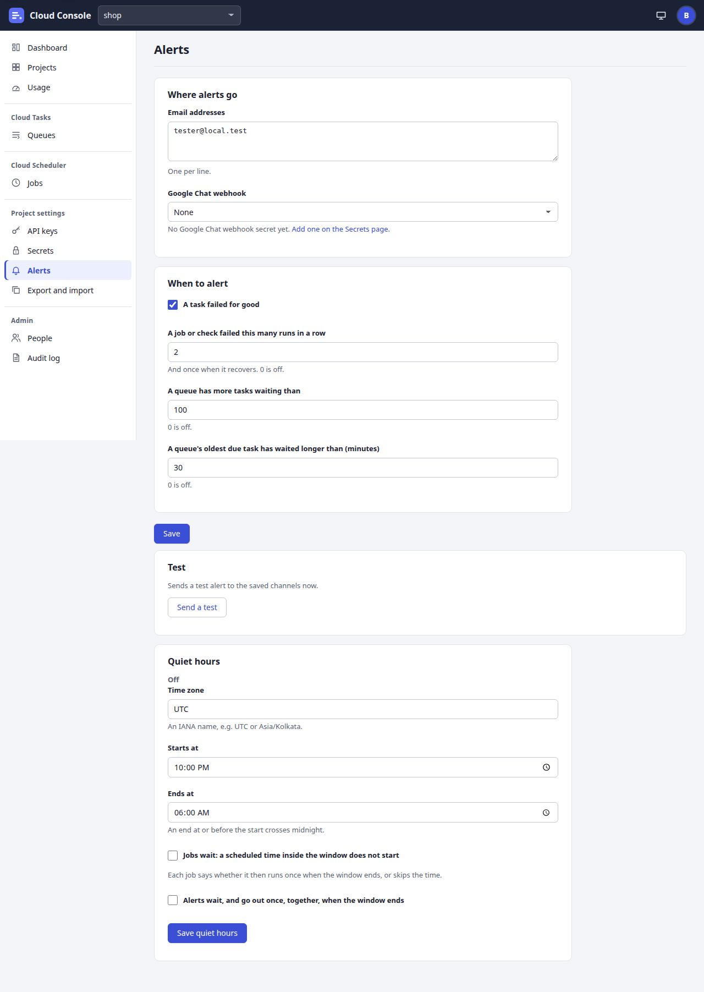Image resolution: width=704 pixels, height=992 pixels.
Task: Open time picker clock in Starts at
Action: click(x=546, y=768)
